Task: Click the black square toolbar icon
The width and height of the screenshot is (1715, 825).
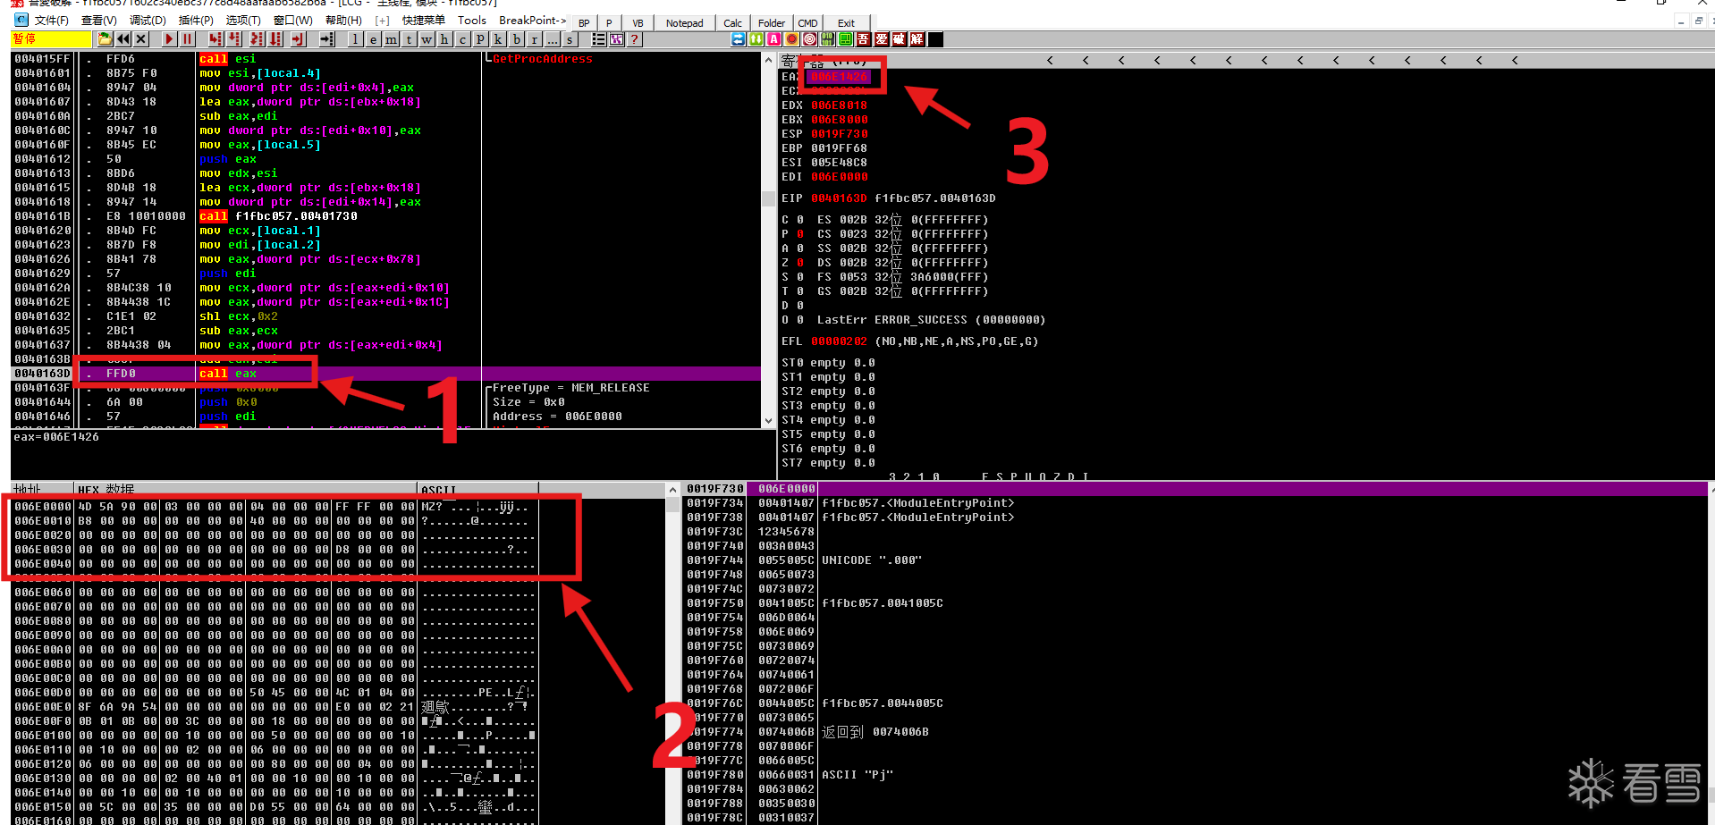Action: coord(935,39)
